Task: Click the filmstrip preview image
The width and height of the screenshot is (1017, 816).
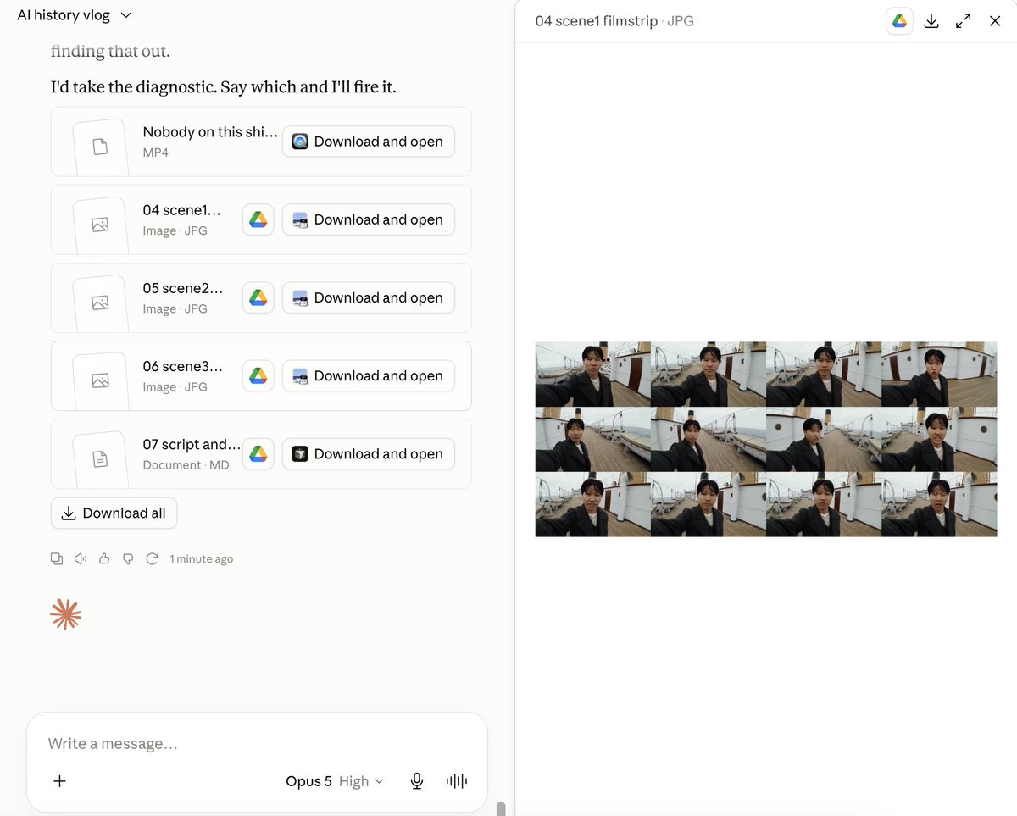Action: tap(766, 439)
